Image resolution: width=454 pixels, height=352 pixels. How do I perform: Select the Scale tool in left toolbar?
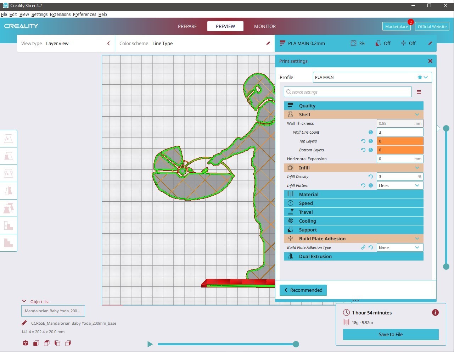pos(9,156)
